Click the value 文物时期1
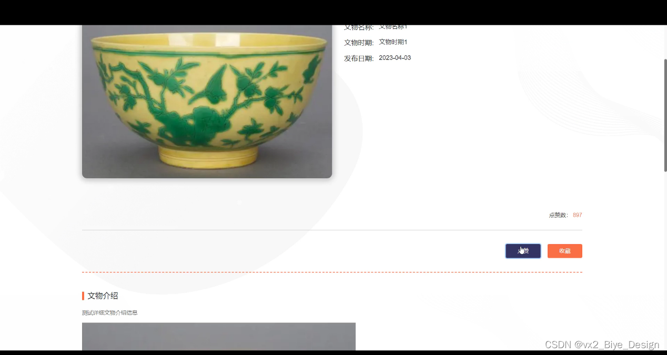Viewport: 667px width, 355px height. (393, 42)
